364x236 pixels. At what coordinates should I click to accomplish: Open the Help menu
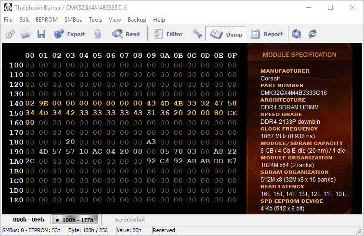click(x=159, y=20)
